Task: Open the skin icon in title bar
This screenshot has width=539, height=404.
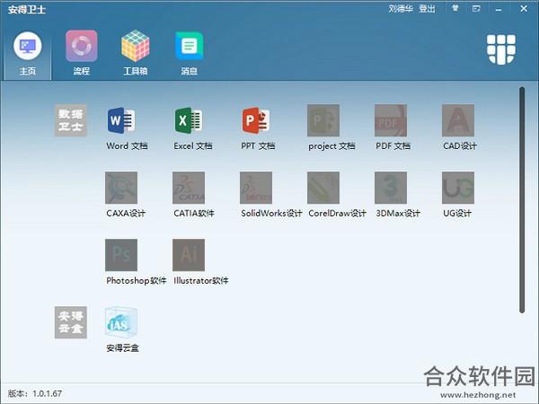Action: [455, 8]
